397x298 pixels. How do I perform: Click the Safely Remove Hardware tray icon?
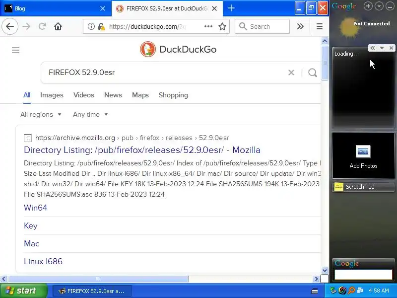pyautogui.click(x=333, y=291)
